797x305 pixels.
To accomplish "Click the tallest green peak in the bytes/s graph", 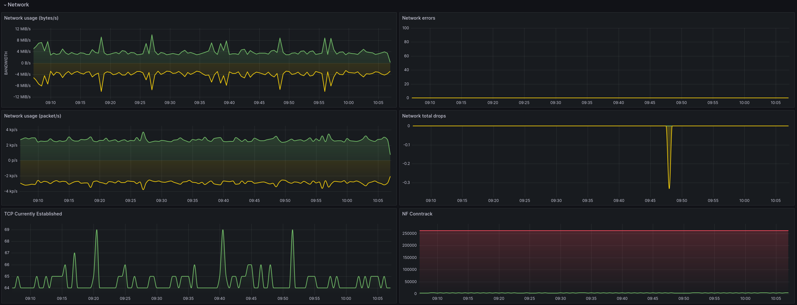I will tap(152, 35).
